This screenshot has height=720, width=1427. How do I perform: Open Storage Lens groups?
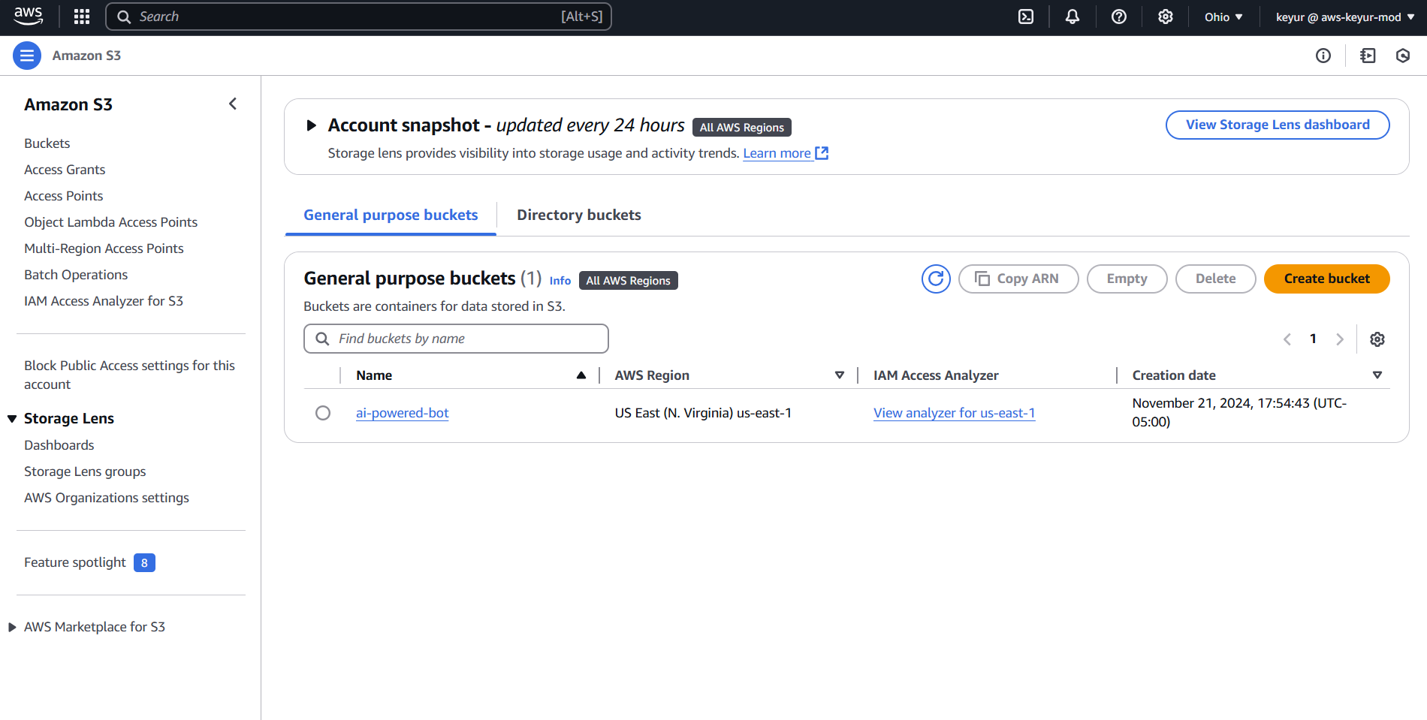[85, 471]
